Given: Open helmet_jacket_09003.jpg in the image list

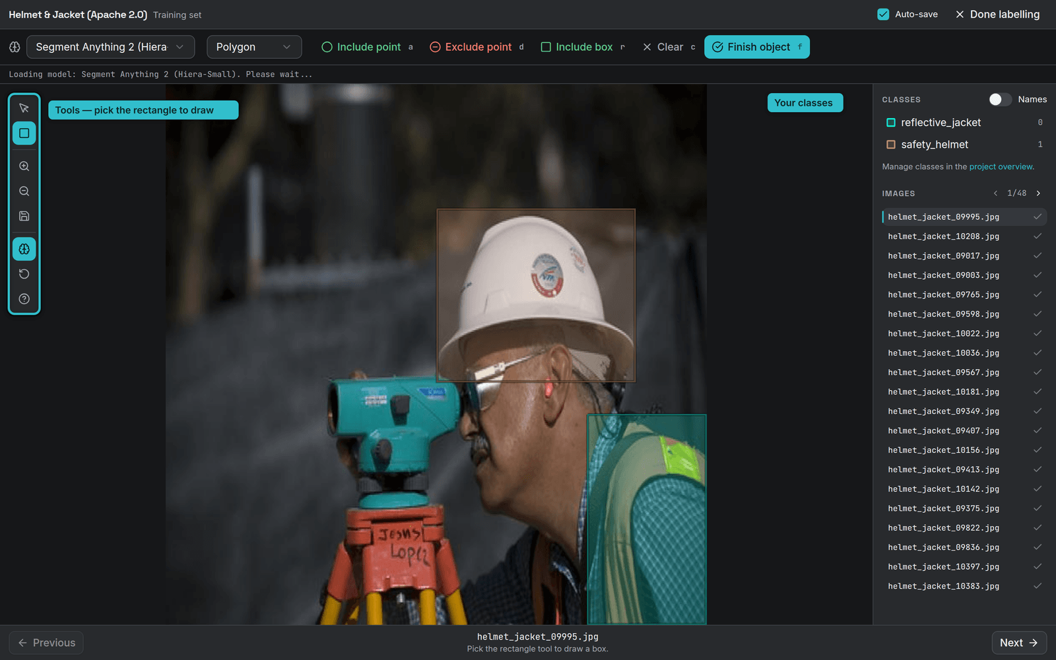Looking at the screenshot, I should pyautogui.click(x=964, y=275).
